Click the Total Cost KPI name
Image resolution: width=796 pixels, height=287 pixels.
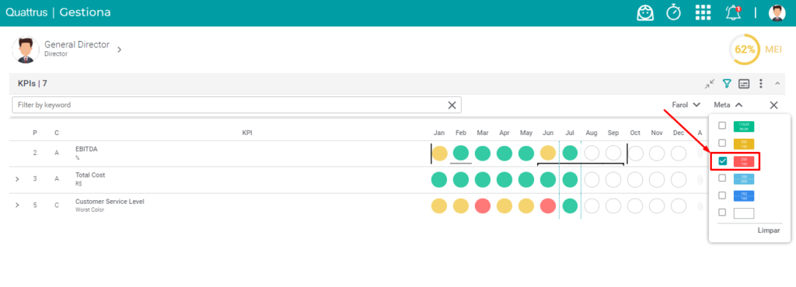tap(90, 175)
